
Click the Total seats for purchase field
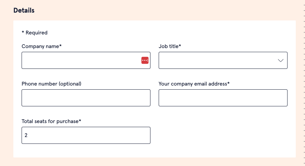(x=86, y=135)
